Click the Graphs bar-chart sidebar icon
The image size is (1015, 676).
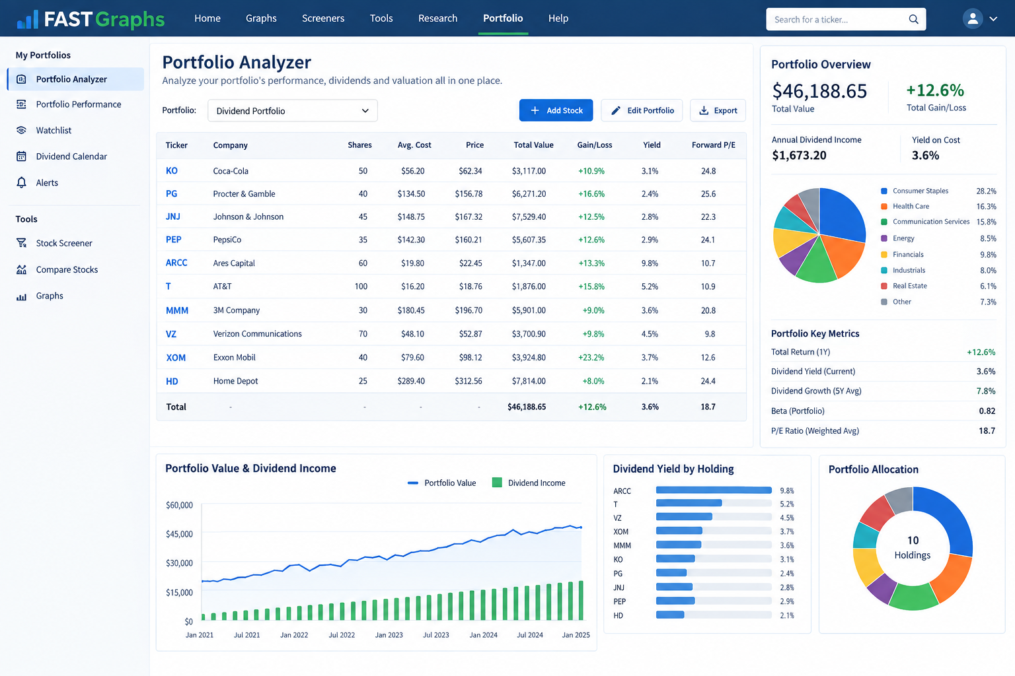click(21, 296)
